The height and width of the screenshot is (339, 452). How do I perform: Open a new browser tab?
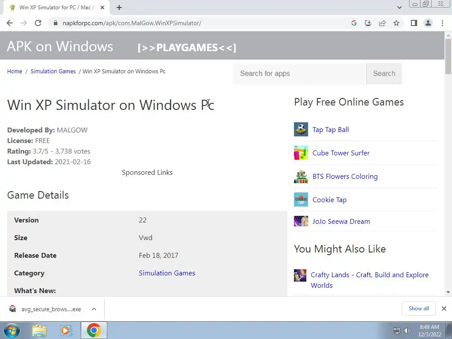pos(119,8)
